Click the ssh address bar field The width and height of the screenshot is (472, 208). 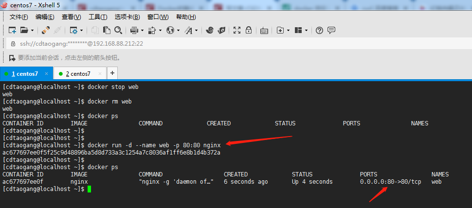pos(239,44)
